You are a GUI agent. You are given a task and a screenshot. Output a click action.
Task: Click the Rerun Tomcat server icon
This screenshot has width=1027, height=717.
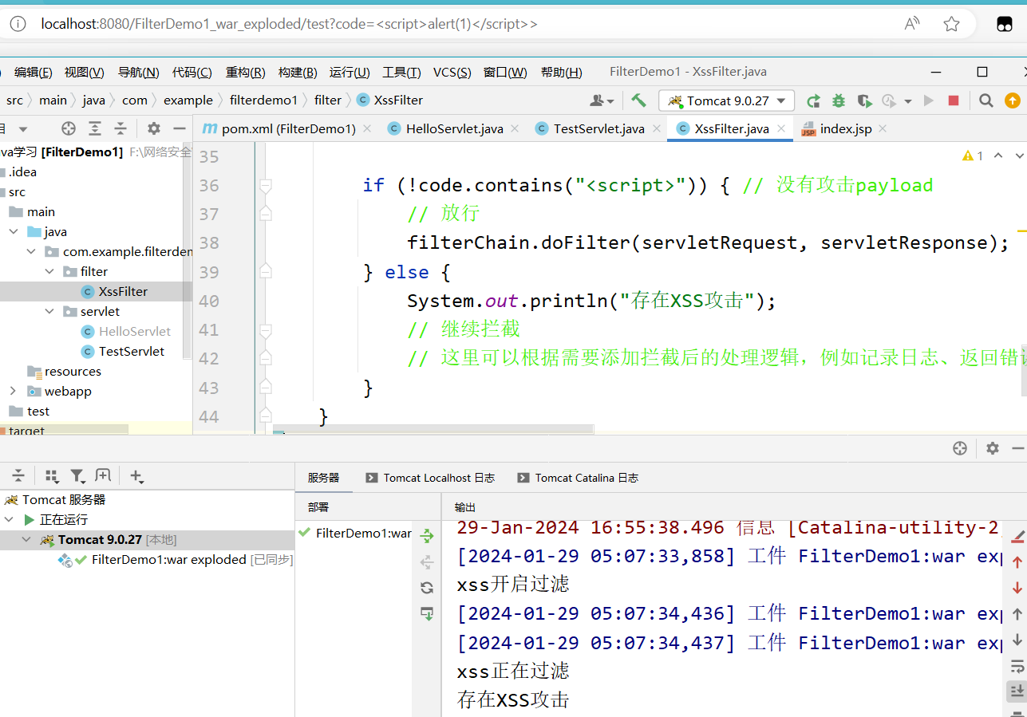coord(813,100)
